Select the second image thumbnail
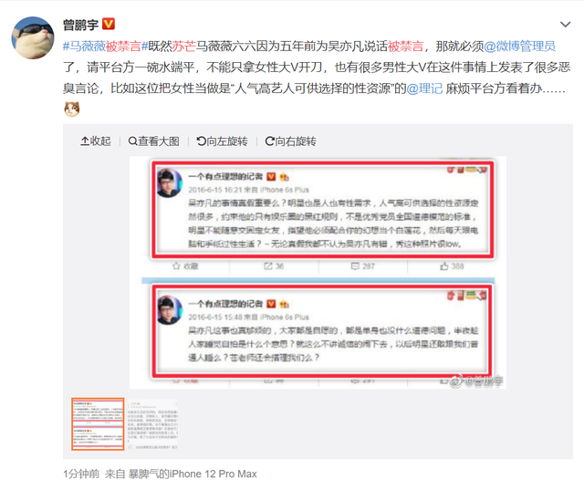Image resolution: width=584 pixels, height=490 pixels. [152, 424]
